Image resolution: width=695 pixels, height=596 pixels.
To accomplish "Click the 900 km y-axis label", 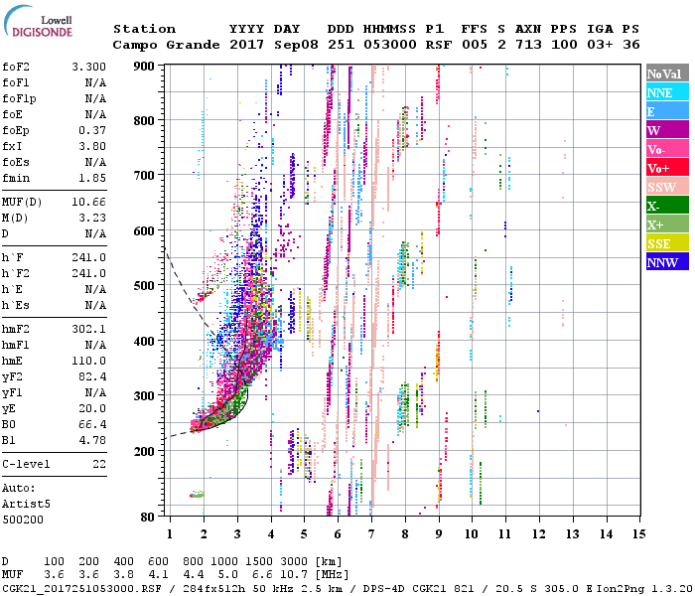I will click(144, 67).
